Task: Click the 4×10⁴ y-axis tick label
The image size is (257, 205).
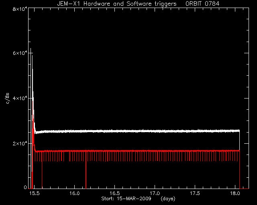Action: pos(20,98)
